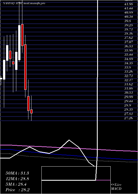Click the 34.89 price label
The width and height of the screenshot is (138, 194).
point(129,59)
